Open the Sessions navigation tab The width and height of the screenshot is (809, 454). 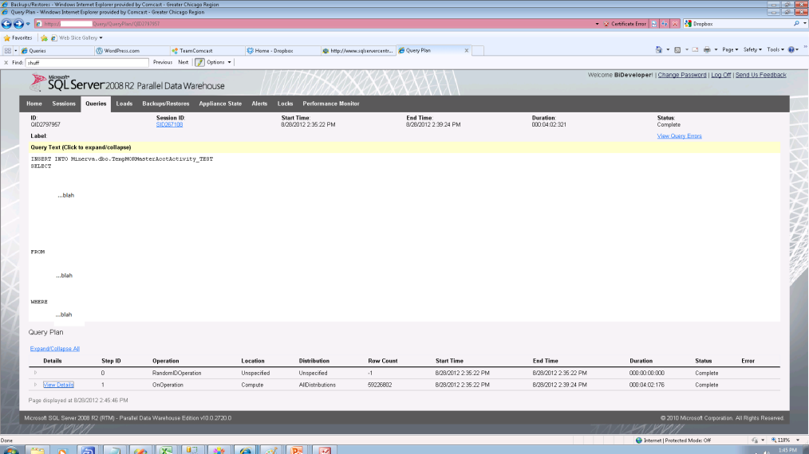pyautogui.click(x=64, y=104)
